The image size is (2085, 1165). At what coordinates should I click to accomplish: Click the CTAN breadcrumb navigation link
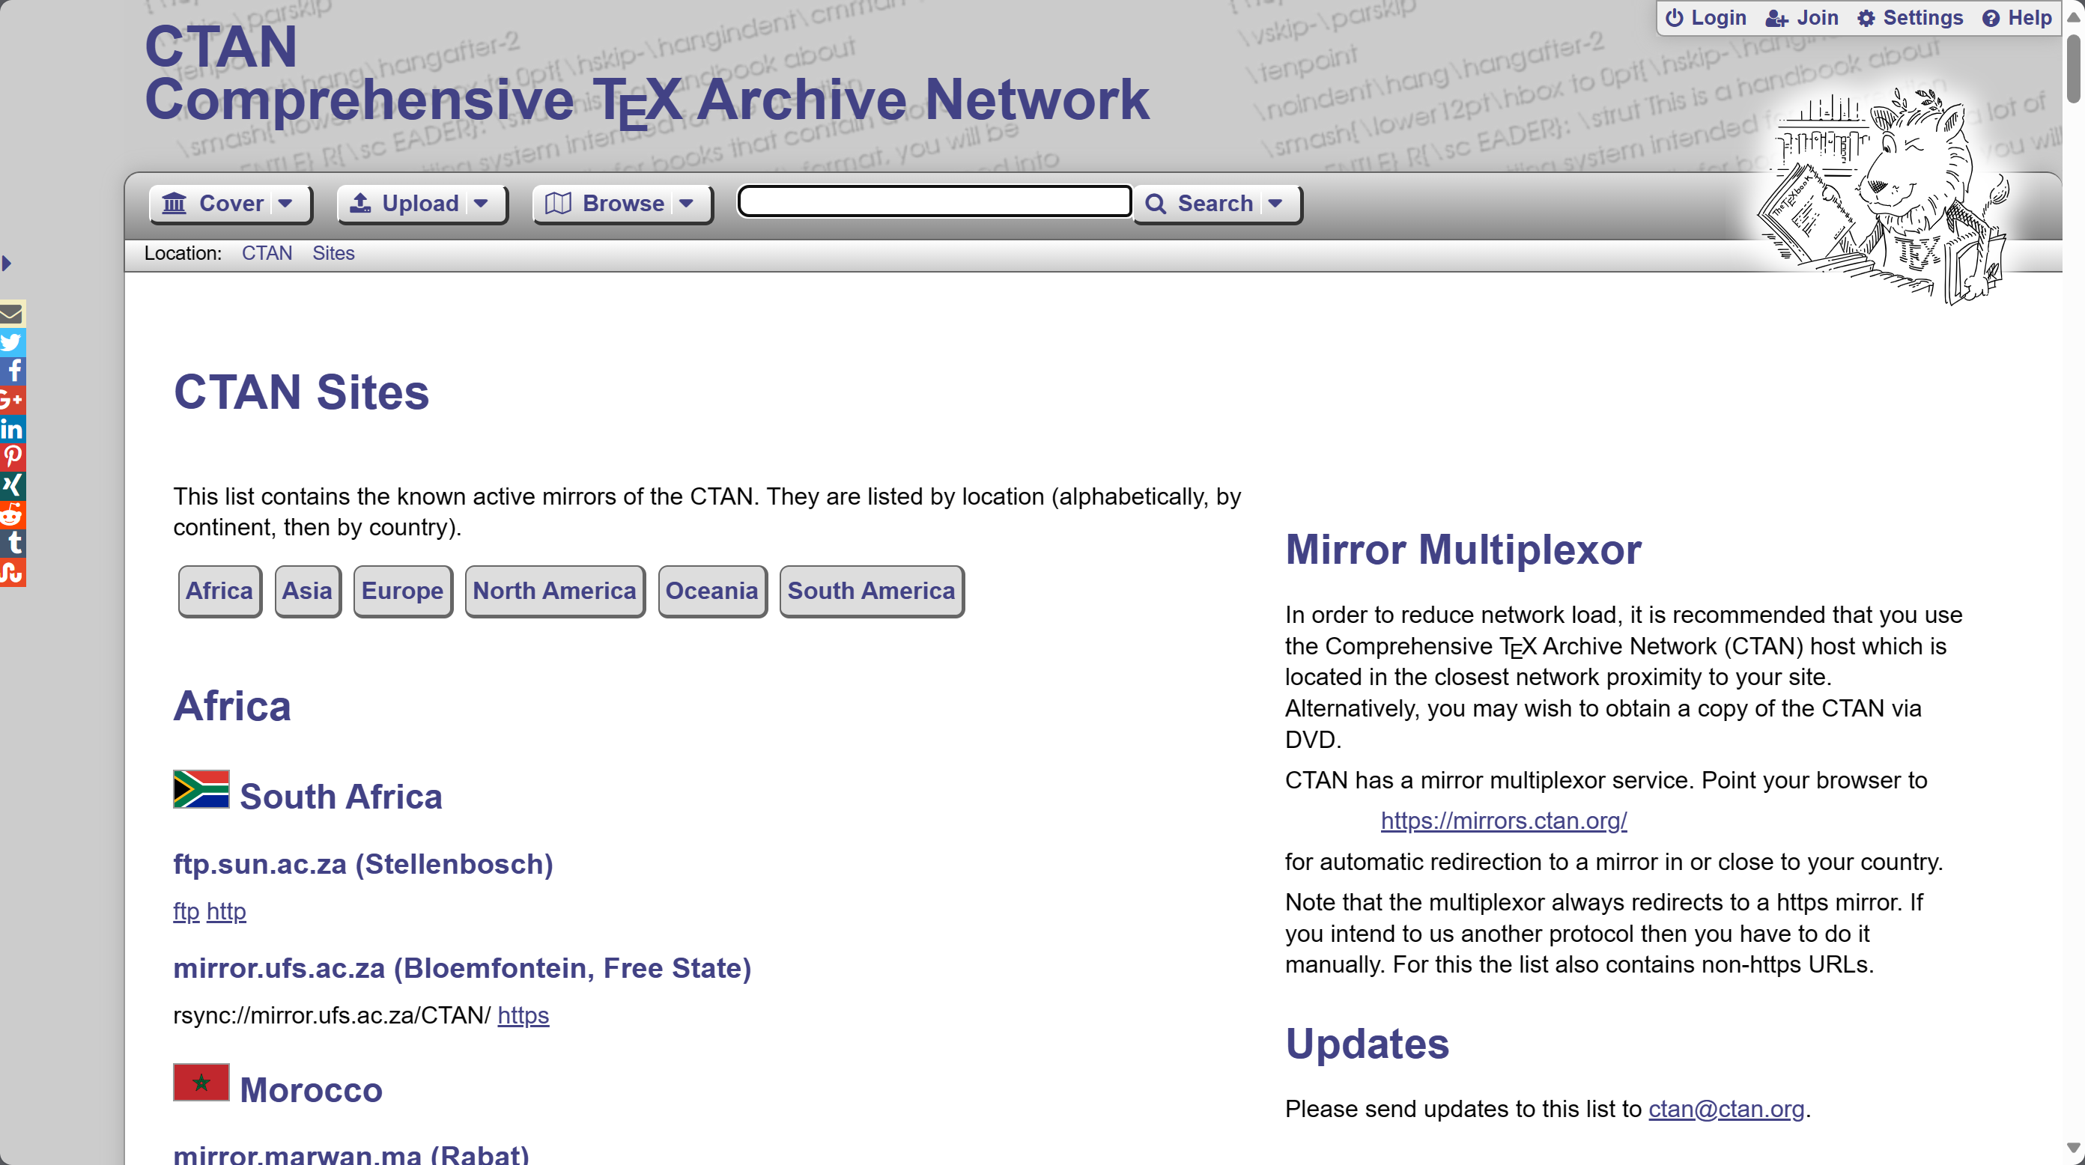[265, 253]
